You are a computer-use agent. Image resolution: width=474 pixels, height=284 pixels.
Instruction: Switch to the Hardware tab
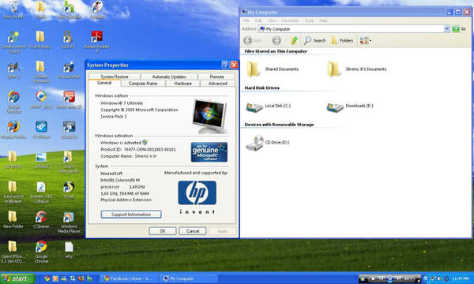coord(182,84)
